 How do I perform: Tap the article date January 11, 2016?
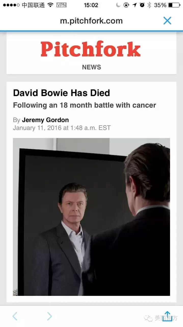pos(37,128)
